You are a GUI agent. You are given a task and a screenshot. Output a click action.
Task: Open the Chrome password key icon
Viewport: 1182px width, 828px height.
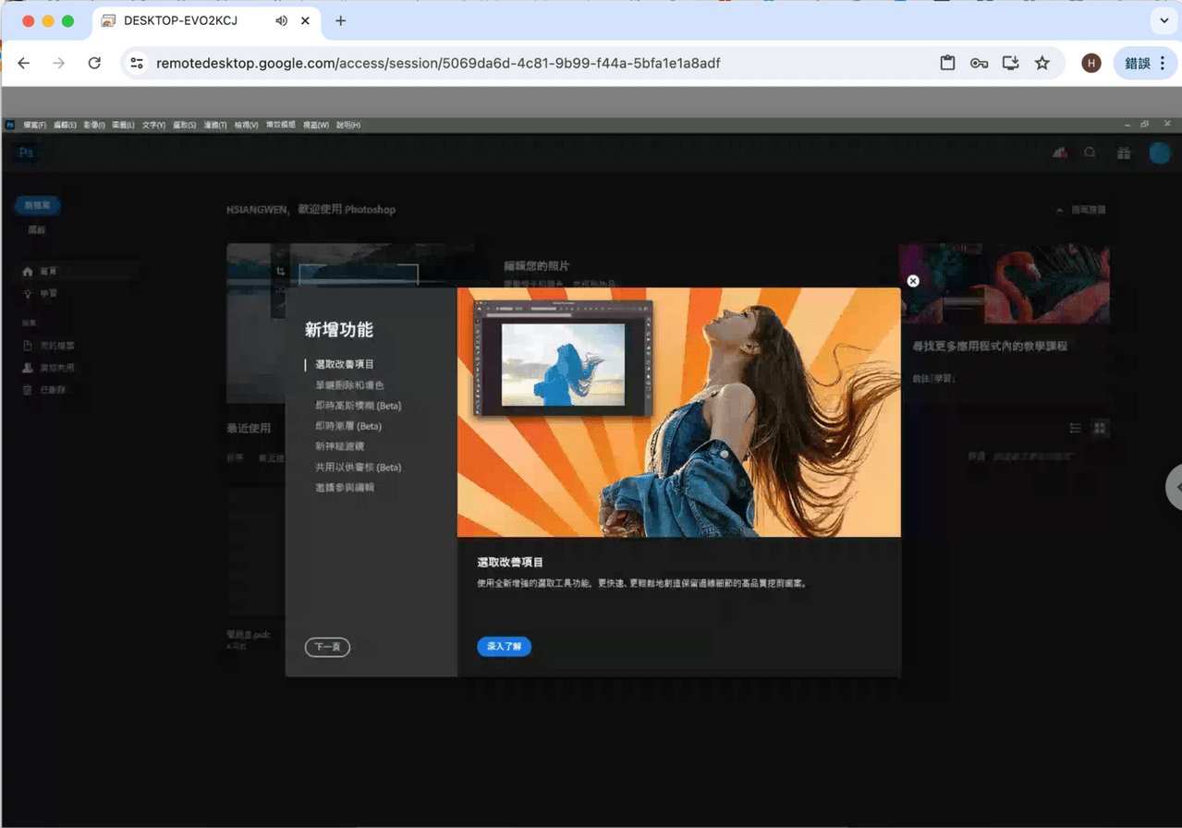[979, 63]
